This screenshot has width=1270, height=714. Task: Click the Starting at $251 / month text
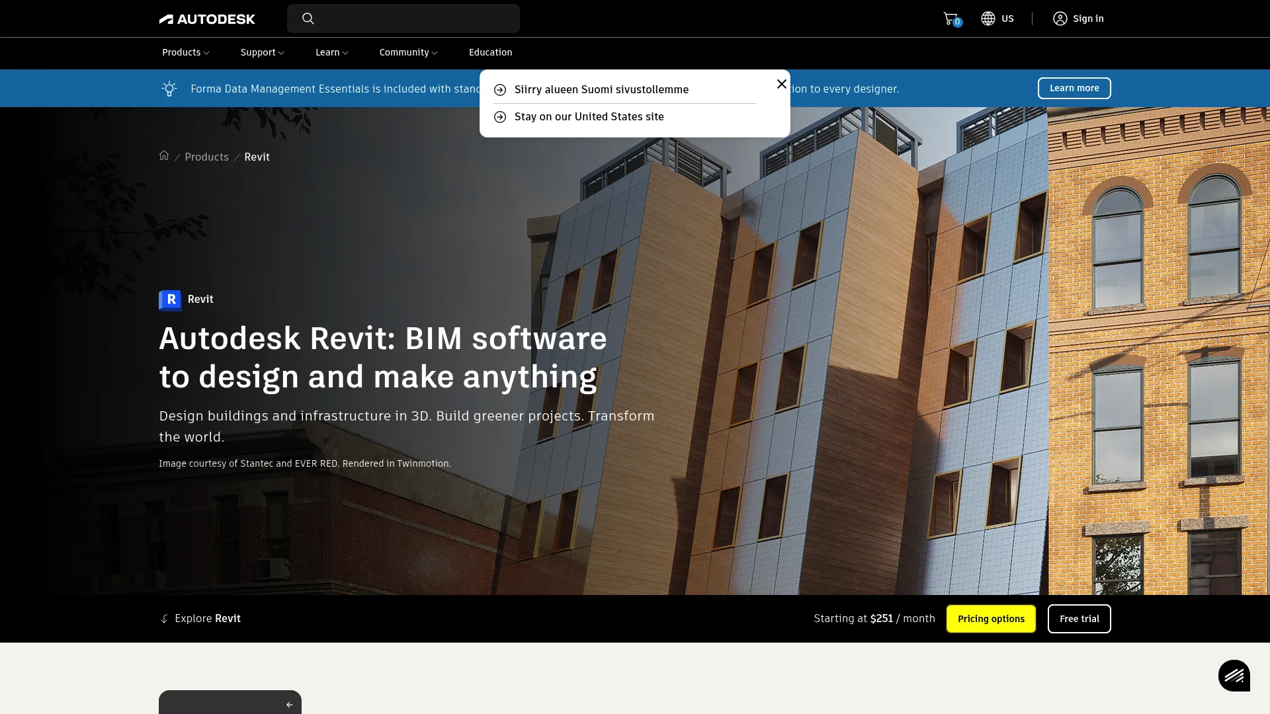click(874, 619)
